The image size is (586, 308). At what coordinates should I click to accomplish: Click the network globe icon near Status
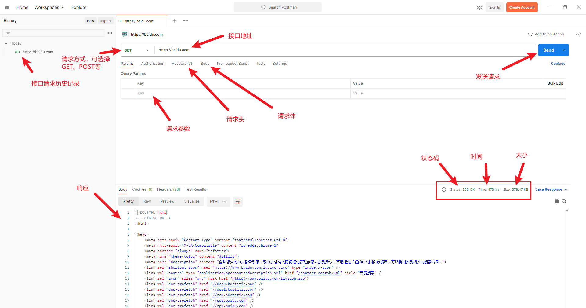[x=444, y=189]
